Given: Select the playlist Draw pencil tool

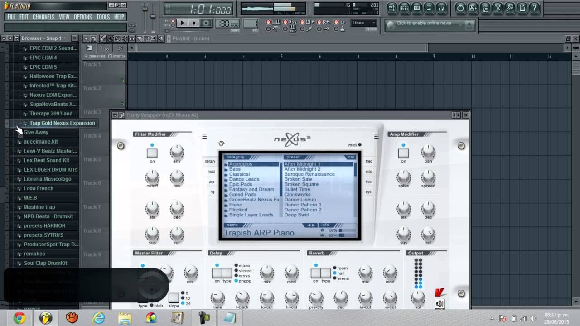Looking at the screenshot, I should [x=104, y=38].
